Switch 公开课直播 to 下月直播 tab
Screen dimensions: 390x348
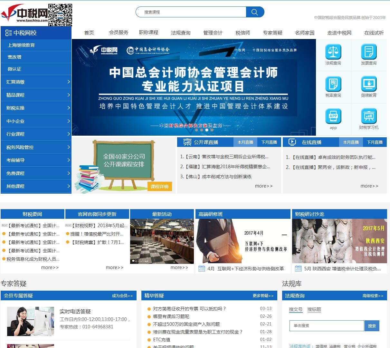(x=269, y=142)
